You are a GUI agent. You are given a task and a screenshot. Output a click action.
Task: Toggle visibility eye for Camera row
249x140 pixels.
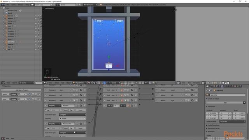(x=36, y=16)
